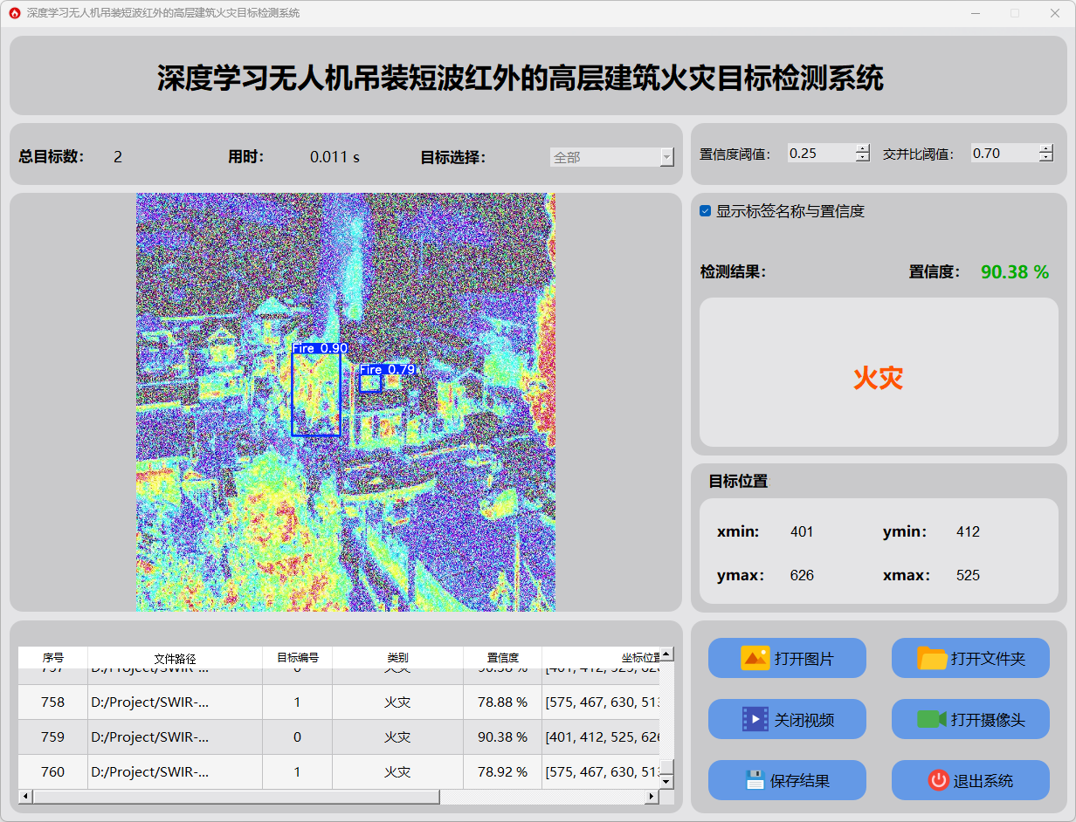1076x822 pixels.
Task: Click the fire app icon in title bar
Action: pos(14,13)
